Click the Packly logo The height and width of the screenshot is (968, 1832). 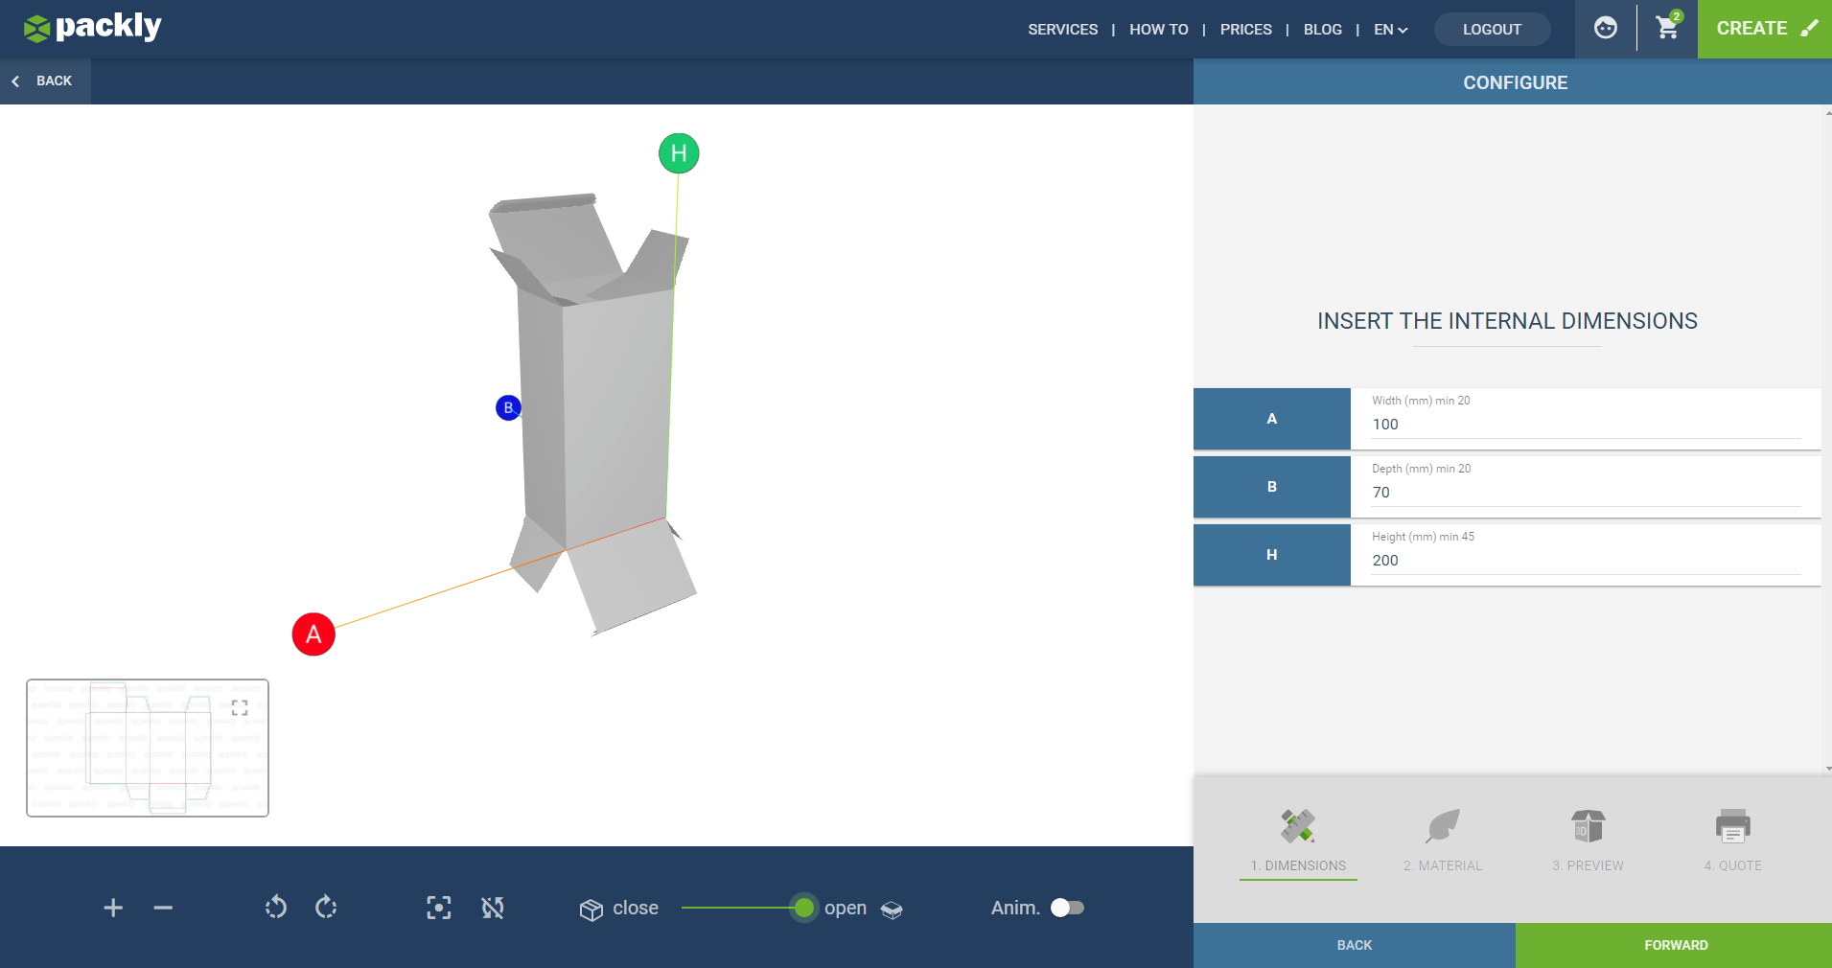point(93,28)
